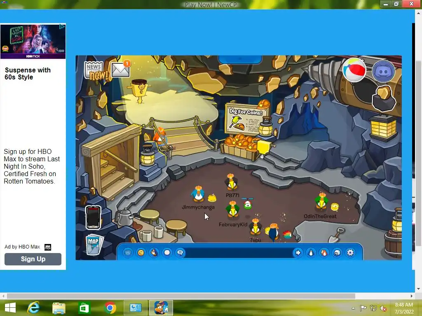Select the throw snowball icon
Viewport: 422px width, 316px height.
(167, 253)
